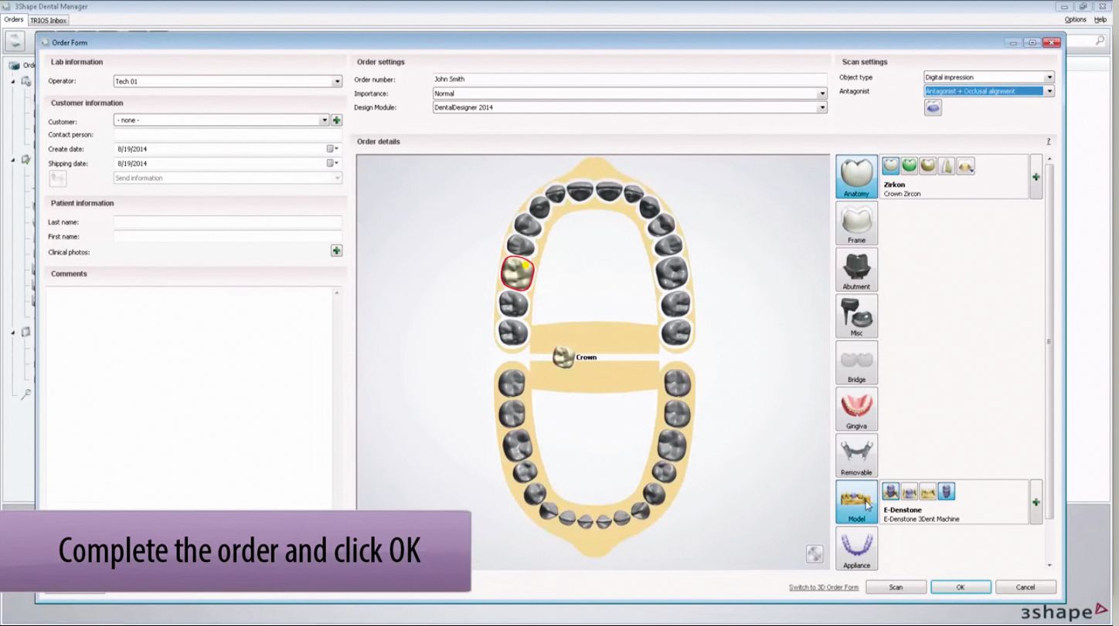Add clinical photos with the plus icon

(336, 251)
